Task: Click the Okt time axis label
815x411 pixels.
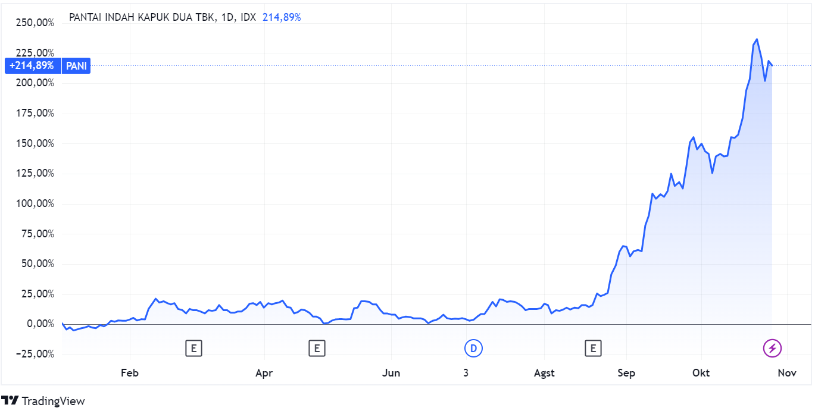Action: click(701, 373)
